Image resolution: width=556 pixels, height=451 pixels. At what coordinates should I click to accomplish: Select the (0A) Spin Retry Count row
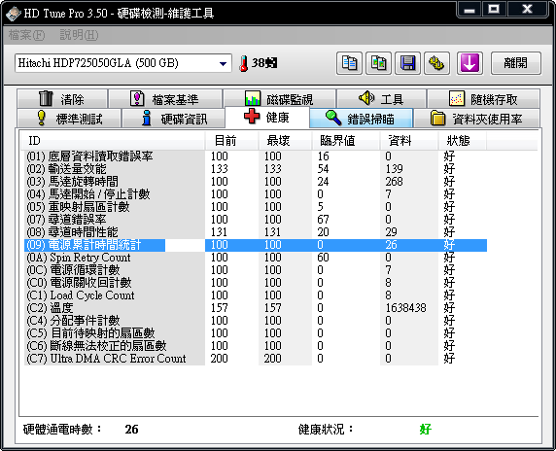coord(256,258)
